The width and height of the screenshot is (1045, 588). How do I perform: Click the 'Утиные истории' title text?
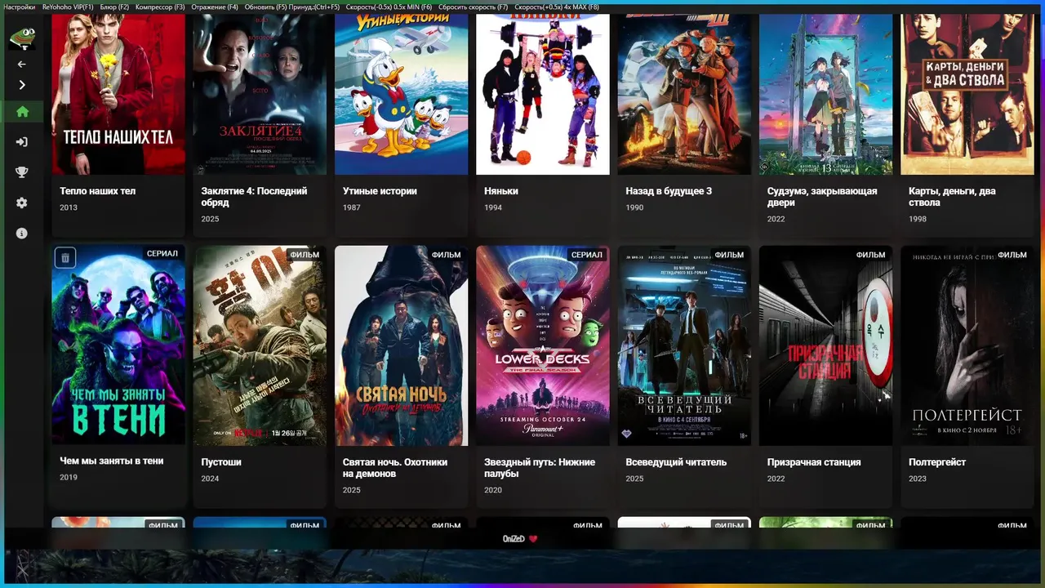pyautogui.click(x=380, y=191)
